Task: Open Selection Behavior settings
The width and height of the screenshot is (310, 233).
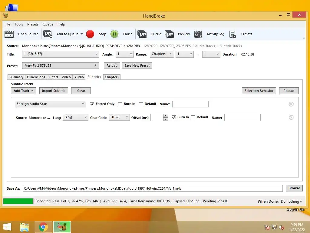Action: point(259,91)
